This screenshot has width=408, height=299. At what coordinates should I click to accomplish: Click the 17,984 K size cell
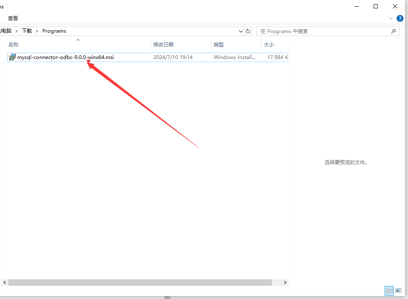click(x=278, y=57)
